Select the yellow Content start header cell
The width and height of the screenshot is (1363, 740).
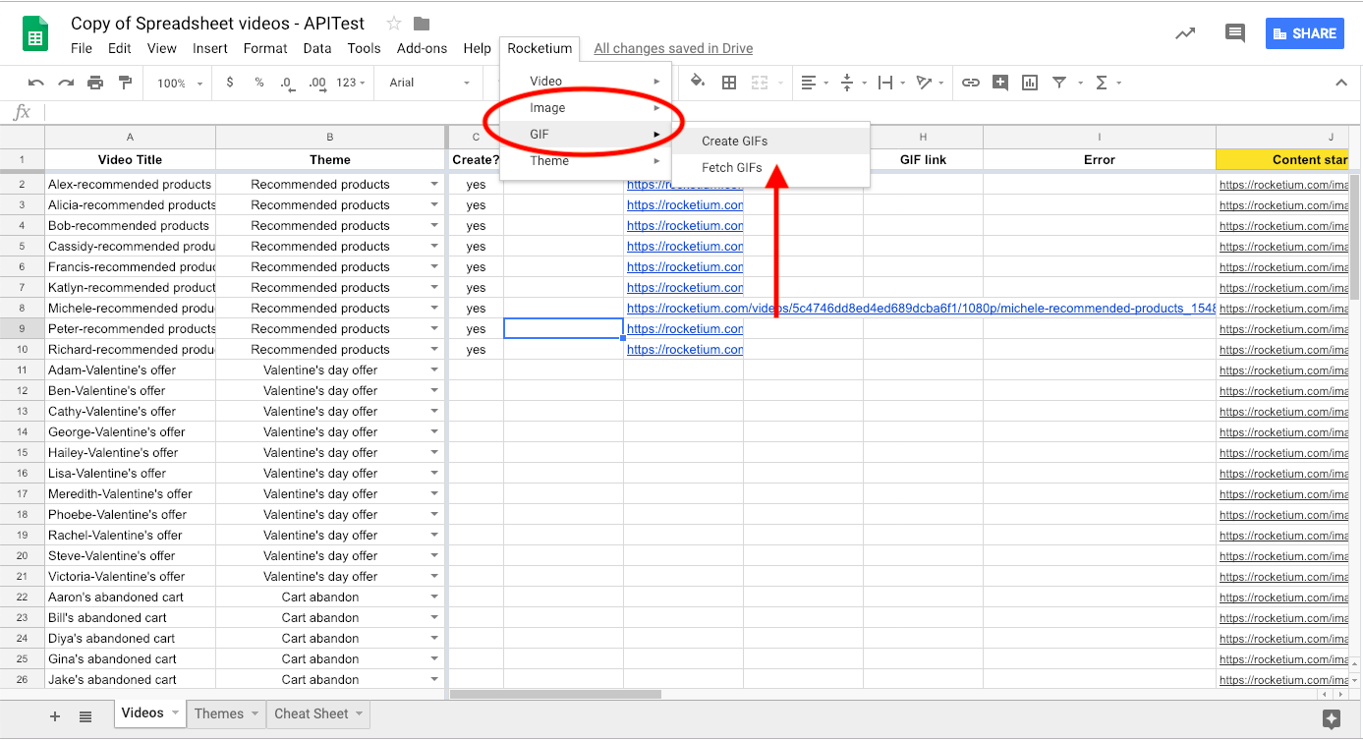(x=1282, y=160)
